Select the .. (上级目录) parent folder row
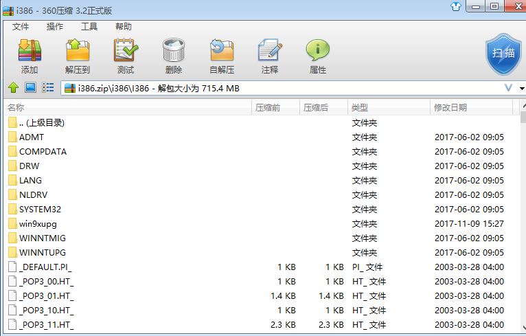Image resolution: width=526 pixels, height=336 pixels. pyautogui.click(x=262, y=122)
